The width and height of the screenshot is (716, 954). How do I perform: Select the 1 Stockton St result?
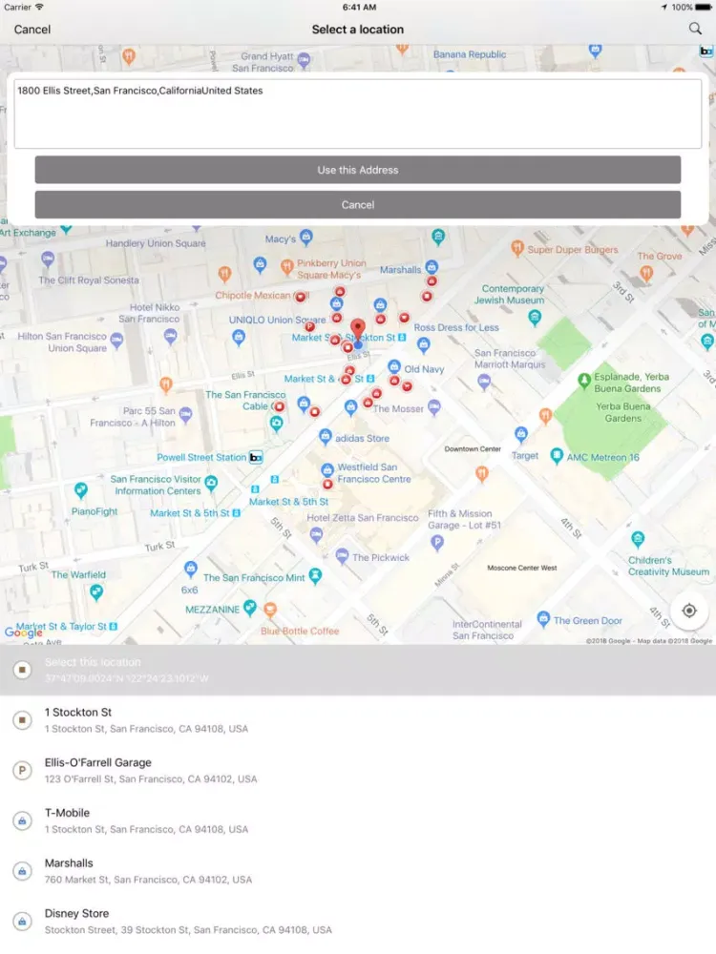358,719
